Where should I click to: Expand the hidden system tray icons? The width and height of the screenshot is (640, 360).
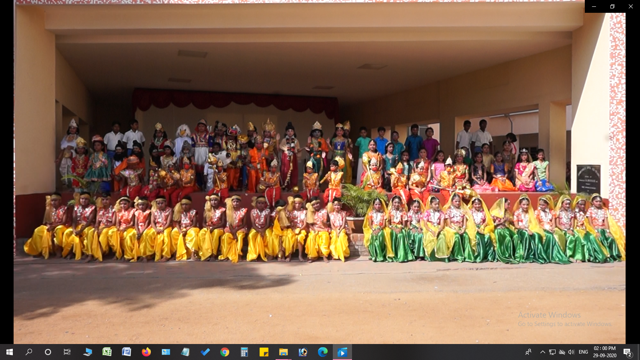coord(542,352)
